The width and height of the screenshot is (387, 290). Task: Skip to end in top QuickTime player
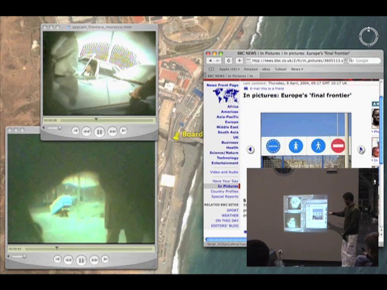pos(123,130)
